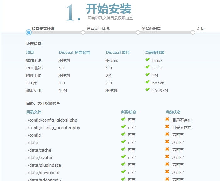Click the ./data/download directory entry
Image resolution: width=220 pixels, height=181 pixels.
pyautogui.click(x=43, y=173)
